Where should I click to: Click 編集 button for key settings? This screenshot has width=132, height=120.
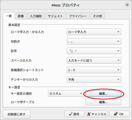103,93
